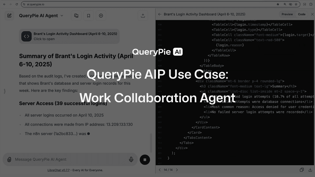Switch to the Code tab
The width and height of the screenshot is (315, 177).
(x=302, y=14)
